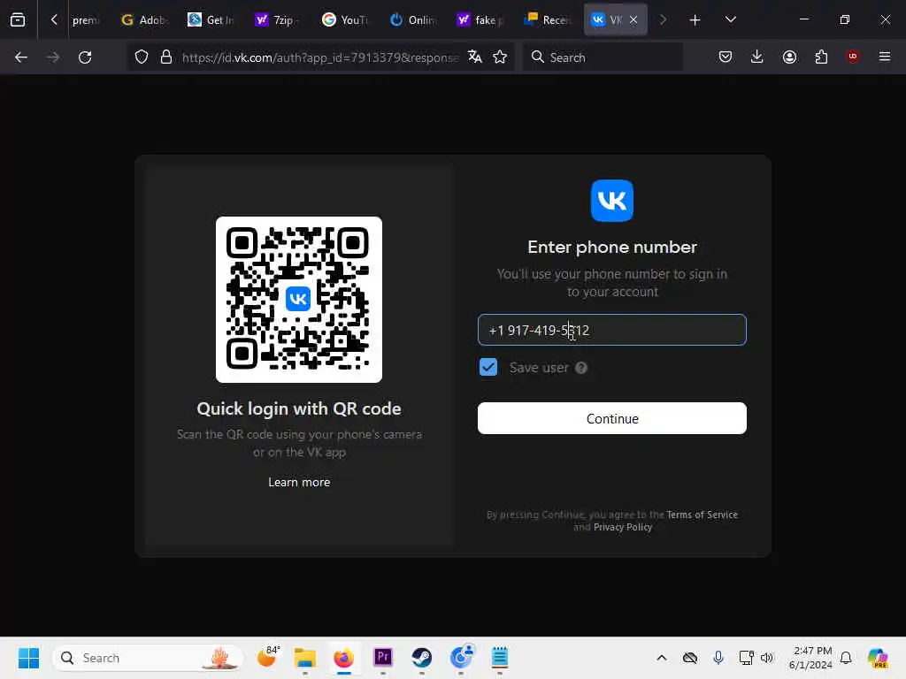The width and height of the screenshot is (906, 679).
Task: Open Terms of Service link
Action: 702,515
